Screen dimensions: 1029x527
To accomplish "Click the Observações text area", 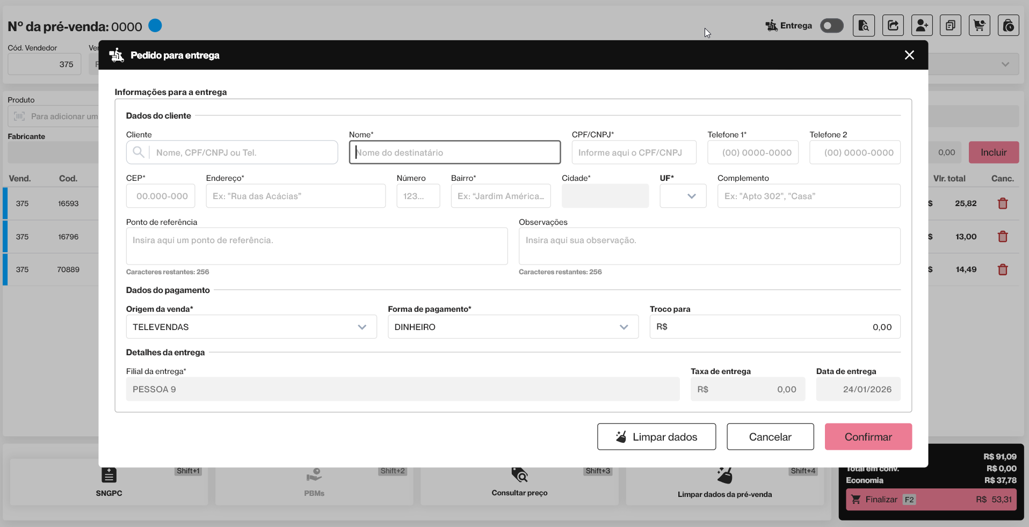I will point(709,246).
